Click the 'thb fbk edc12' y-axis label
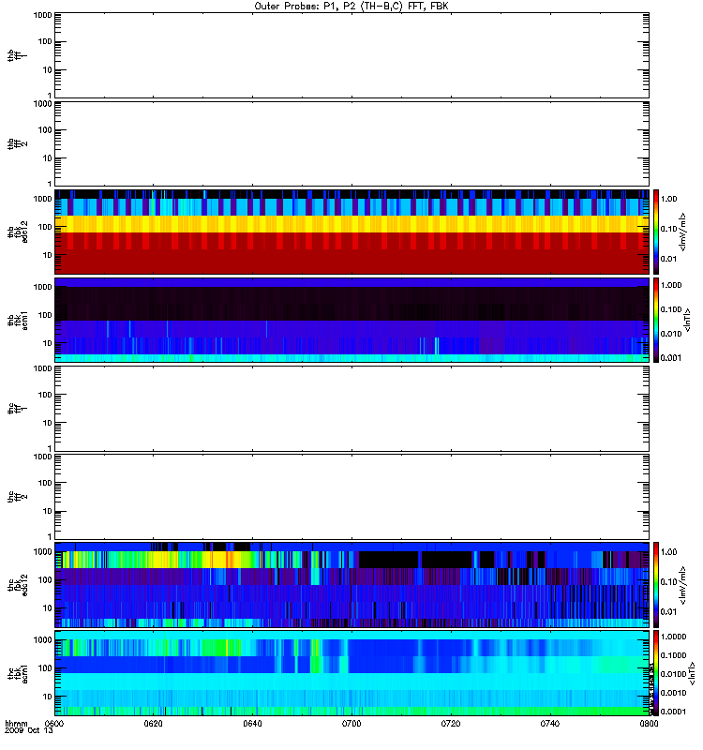 [18, 232]
